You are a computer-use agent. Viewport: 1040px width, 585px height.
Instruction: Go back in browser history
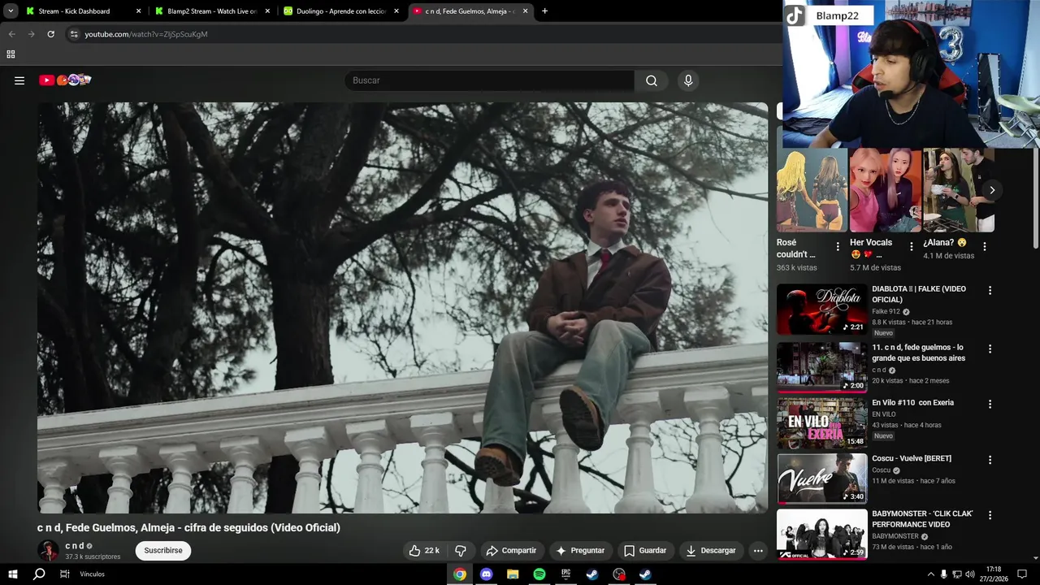coord(11,34)
